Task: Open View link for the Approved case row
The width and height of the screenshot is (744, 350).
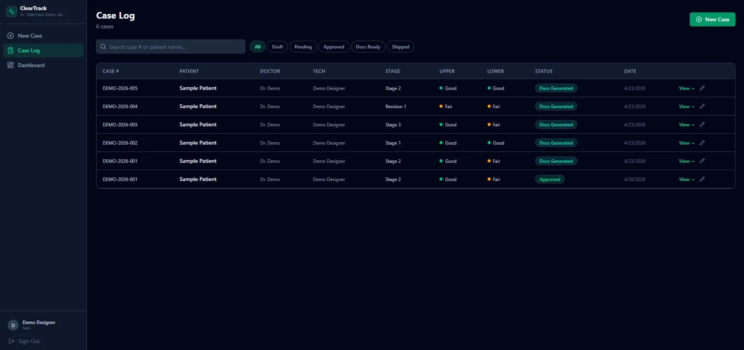Action: tap(687, 179)
